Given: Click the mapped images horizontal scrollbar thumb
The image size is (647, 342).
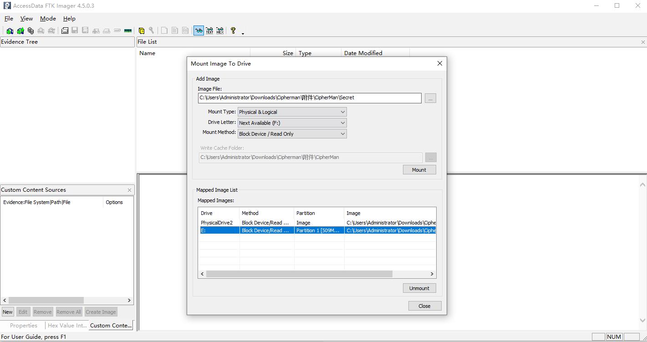Looking at the screenshot, I should click(299, 274).
